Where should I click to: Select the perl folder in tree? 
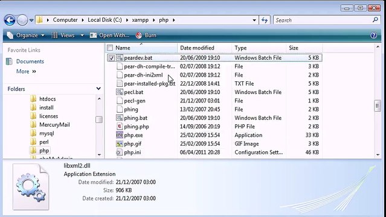pyautogui.click(x=44, y=142)
